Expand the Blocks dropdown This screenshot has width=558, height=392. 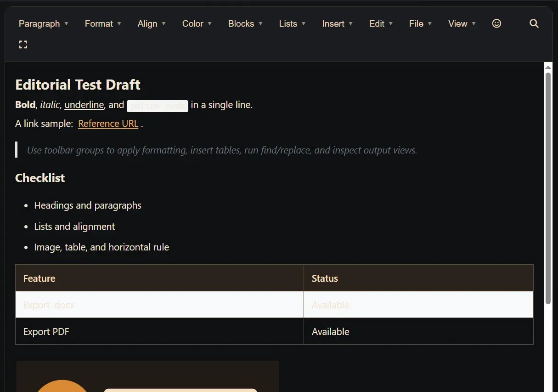tap(245, 23)
